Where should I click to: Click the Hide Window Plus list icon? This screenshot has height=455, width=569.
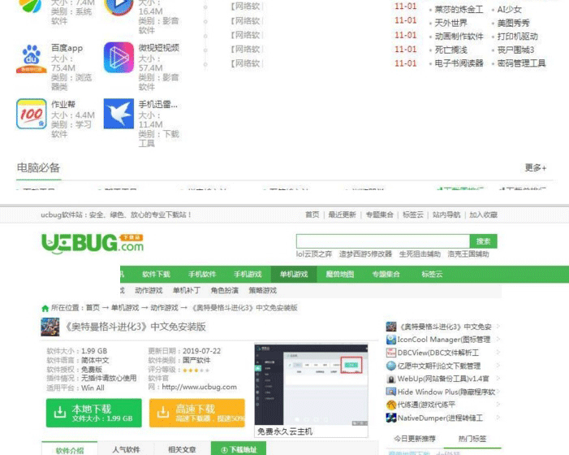pyautogui.click(x=390, y=392)
